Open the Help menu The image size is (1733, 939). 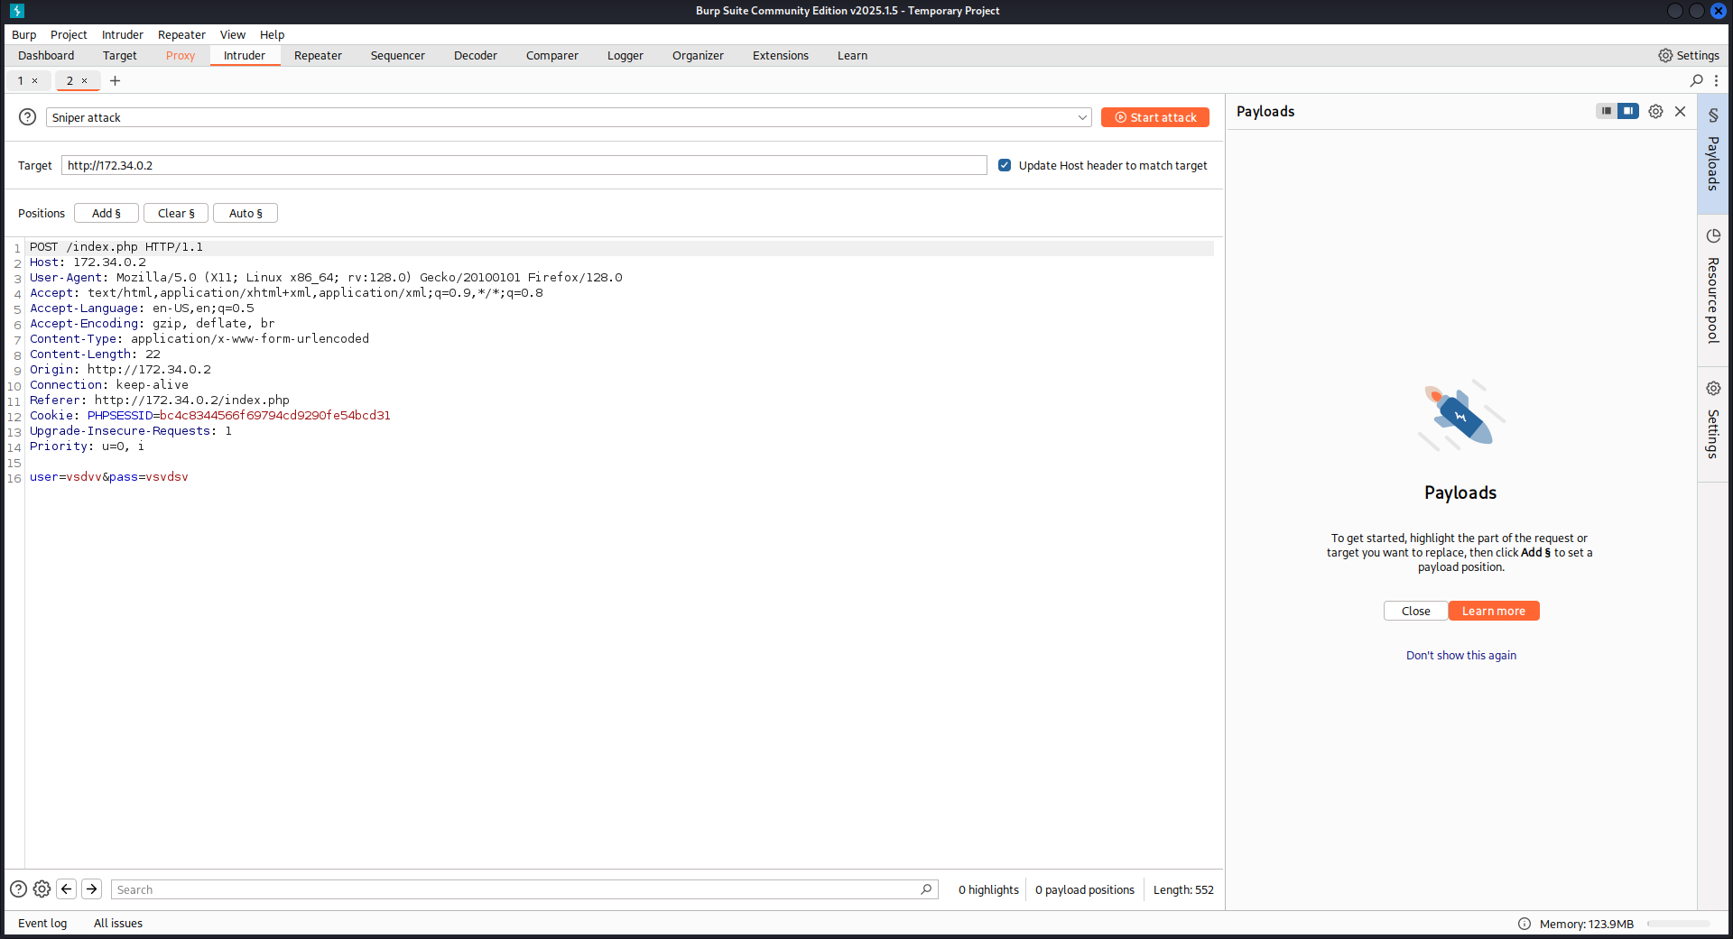(273, 35)
